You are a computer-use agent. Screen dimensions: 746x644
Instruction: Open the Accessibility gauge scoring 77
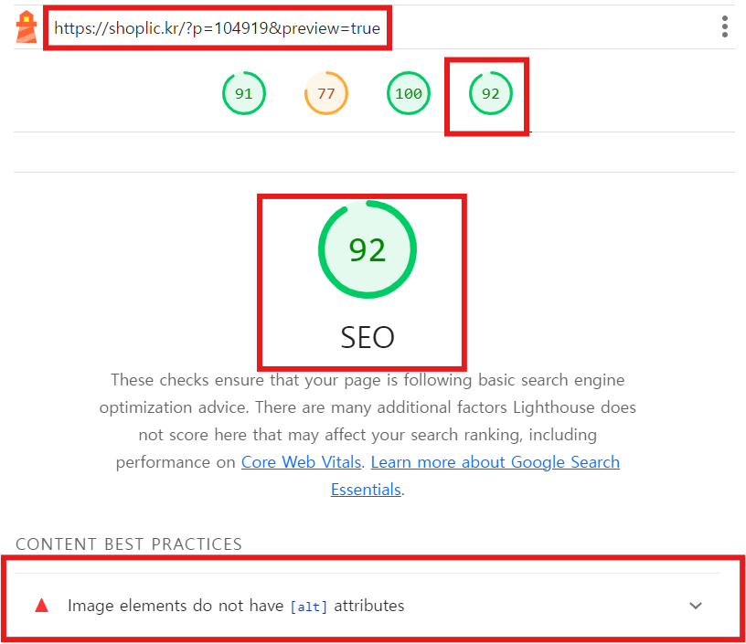pos(325,92)
